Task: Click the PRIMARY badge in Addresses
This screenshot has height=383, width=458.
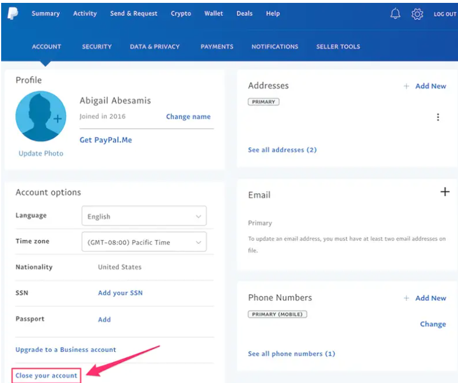Action: point(264,102)
